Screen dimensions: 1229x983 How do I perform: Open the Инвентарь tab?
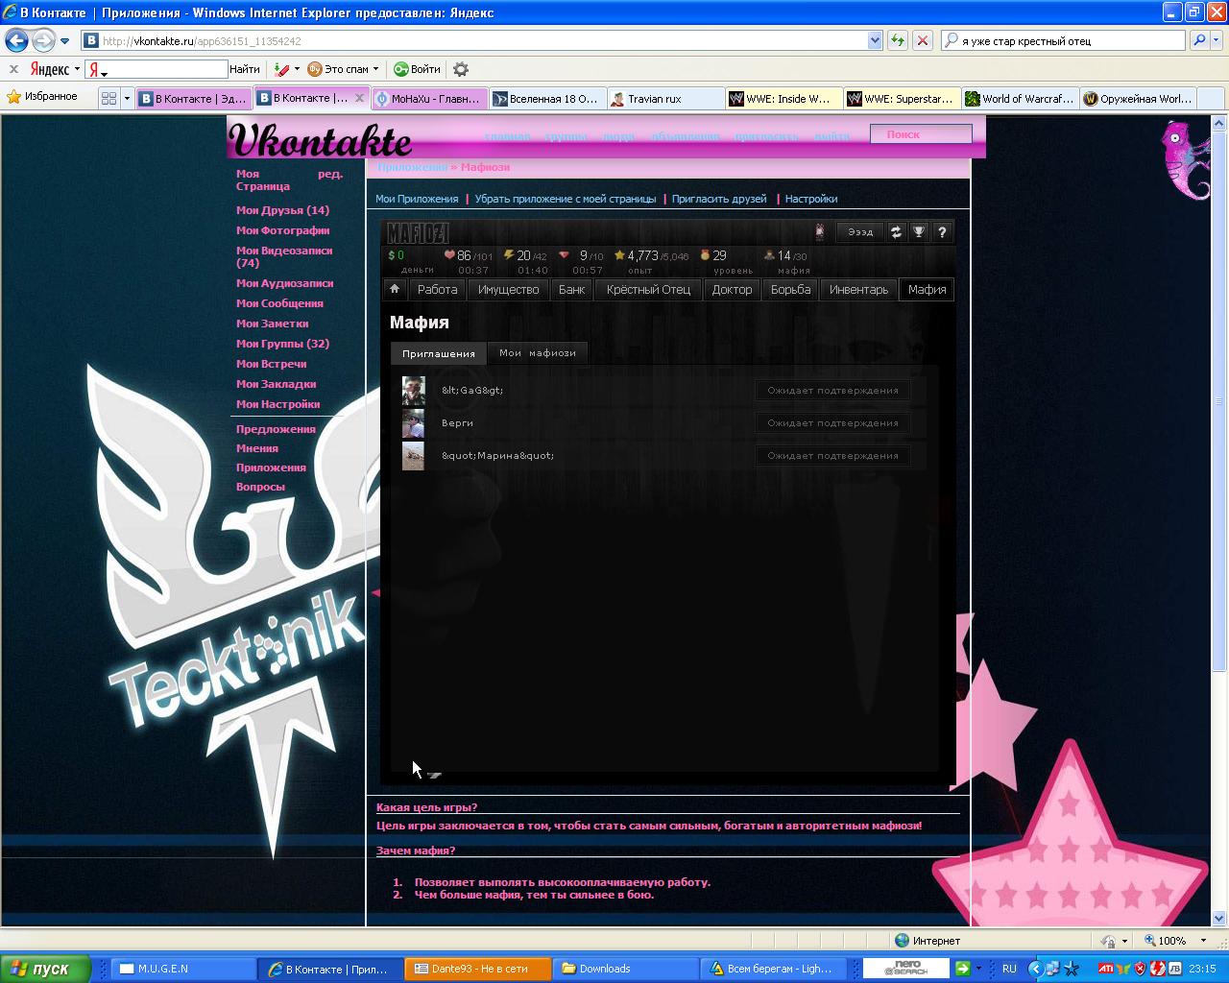858,289
